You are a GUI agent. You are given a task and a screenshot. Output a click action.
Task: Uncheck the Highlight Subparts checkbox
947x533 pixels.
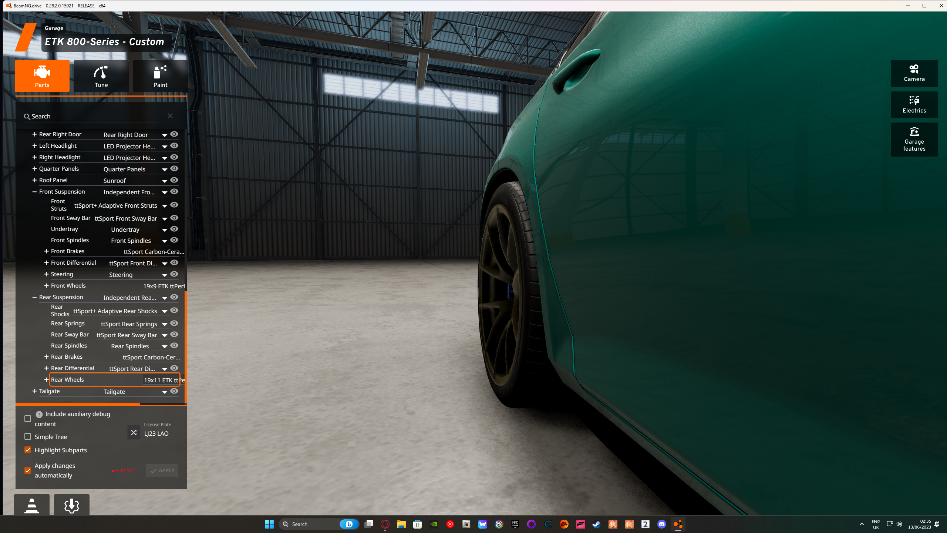pyautogui.click(x=28, y=450)
